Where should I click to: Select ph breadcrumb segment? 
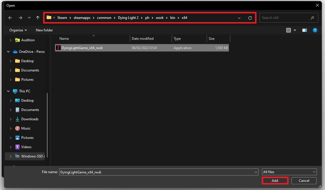[x=147, y=18]
